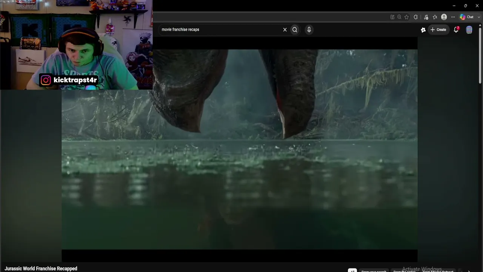Click the title 'Jurassic World Franchise Recapped'

coord(41,269)
